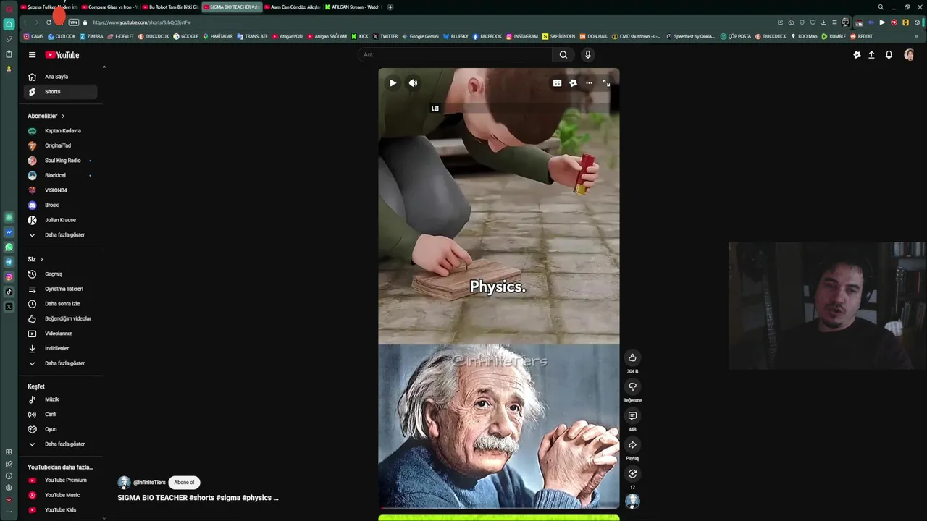Open Geçmiş history
The image size is (927, 521).
tap(61, 274)
